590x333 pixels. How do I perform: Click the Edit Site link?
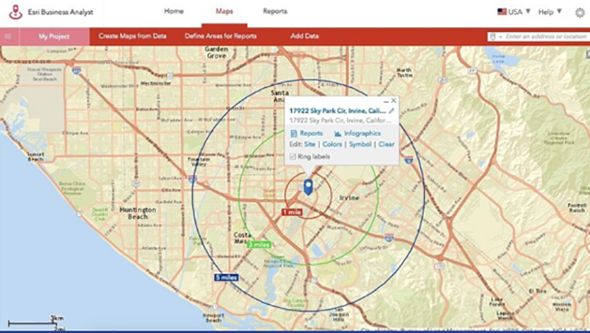310,144
